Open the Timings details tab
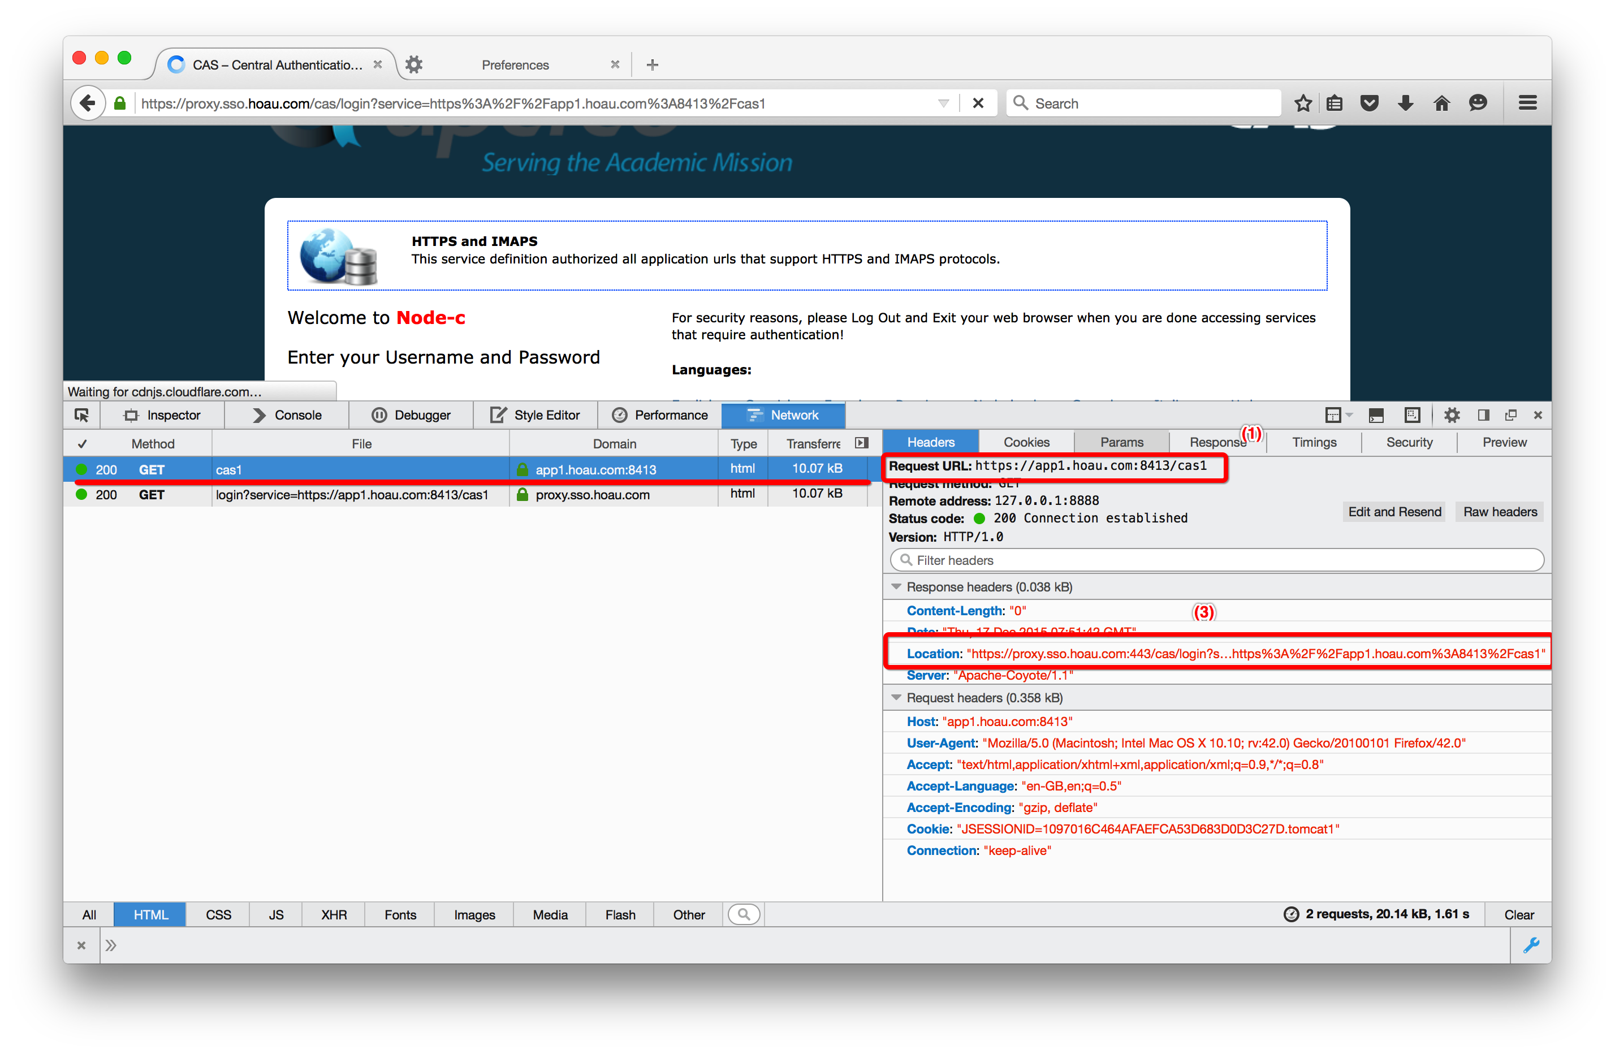Screen dimensions: 1615x1054 [x=1314, y=442]
